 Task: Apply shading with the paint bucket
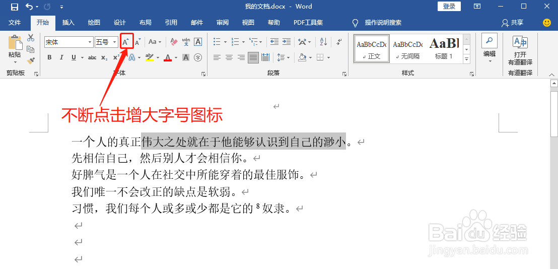303,57
